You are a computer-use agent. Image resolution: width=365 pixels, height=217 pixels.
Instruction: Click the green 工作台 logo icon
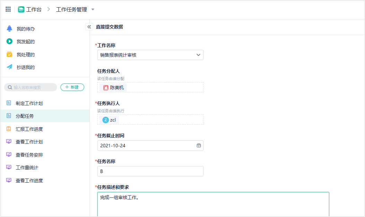(21, 10)
